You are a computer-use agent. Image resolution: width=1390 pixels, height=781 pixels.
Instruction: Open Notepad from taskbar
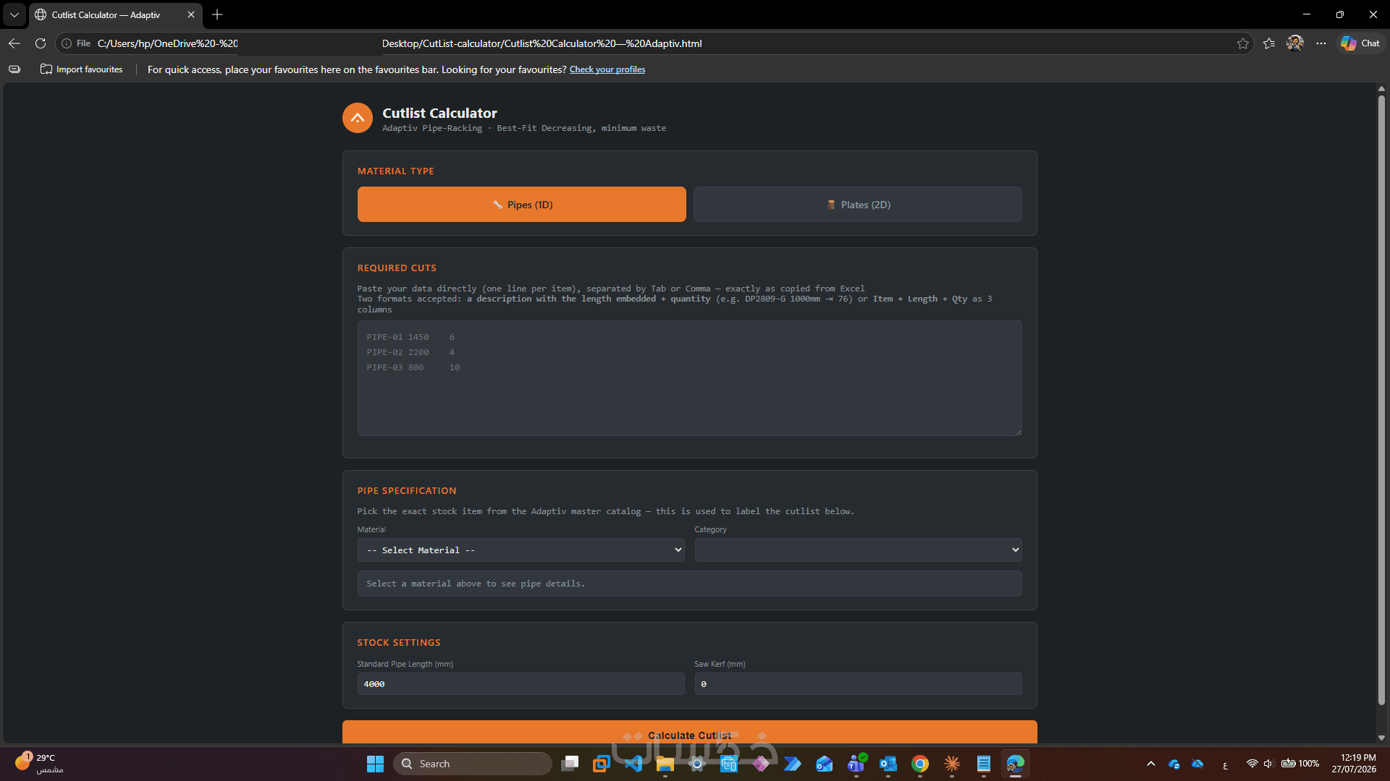point(984,764)
